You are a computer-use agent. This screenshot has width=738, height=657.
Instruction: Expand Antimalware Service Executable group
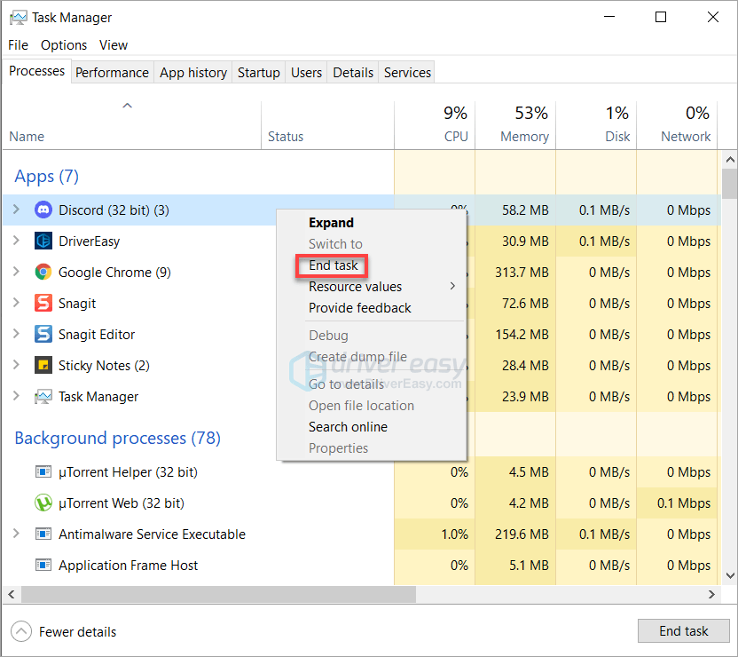pyautogui.click(x=16, y=534)
